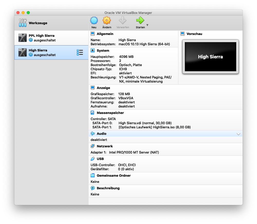Screen dimensions: 257x224
Task: Open the Anzeige section header
Action: (103, 88)
